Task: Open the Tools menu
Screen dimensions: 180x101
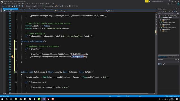Action: [33, 4]
